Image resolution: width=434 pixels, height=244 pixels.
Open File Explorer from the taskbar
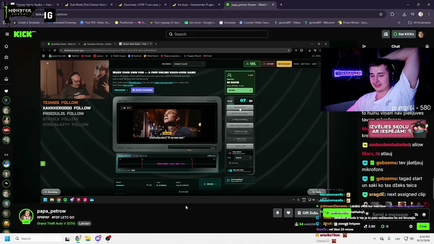coord(88,239)
